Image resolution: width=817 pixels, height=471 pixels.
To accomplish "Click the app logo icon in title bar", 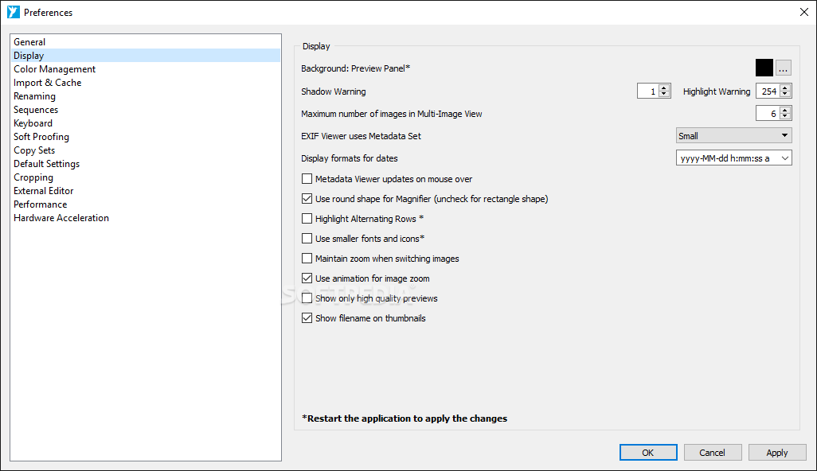I will [x=13, y=12].
